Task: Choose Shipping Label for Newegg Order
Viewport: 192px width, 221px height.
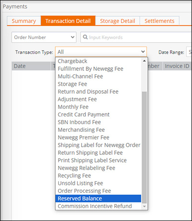Action: coord(98,145)
